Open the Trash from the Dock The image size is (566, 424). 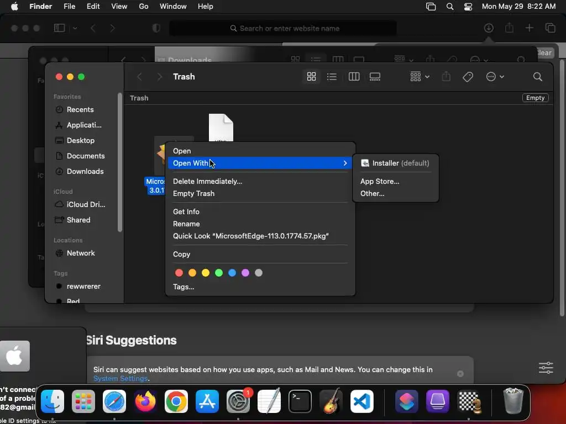pos(513,401)
